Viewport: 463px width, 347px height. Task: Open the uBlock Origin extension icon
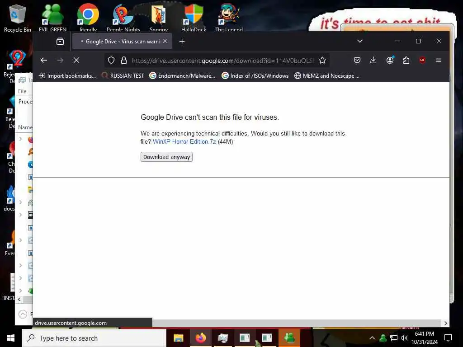[x=422, y=60]
